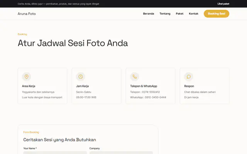The height and width of the screenshot is (154, 247).
Task: Click the chat bubble icon in Respon card
Action: (189, 77)
